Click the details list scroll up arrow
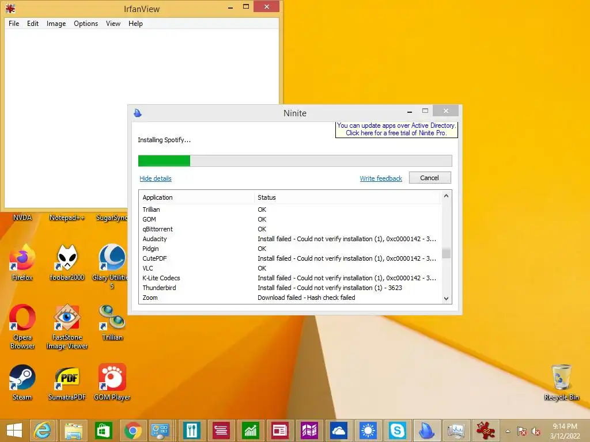 [446, 196]
